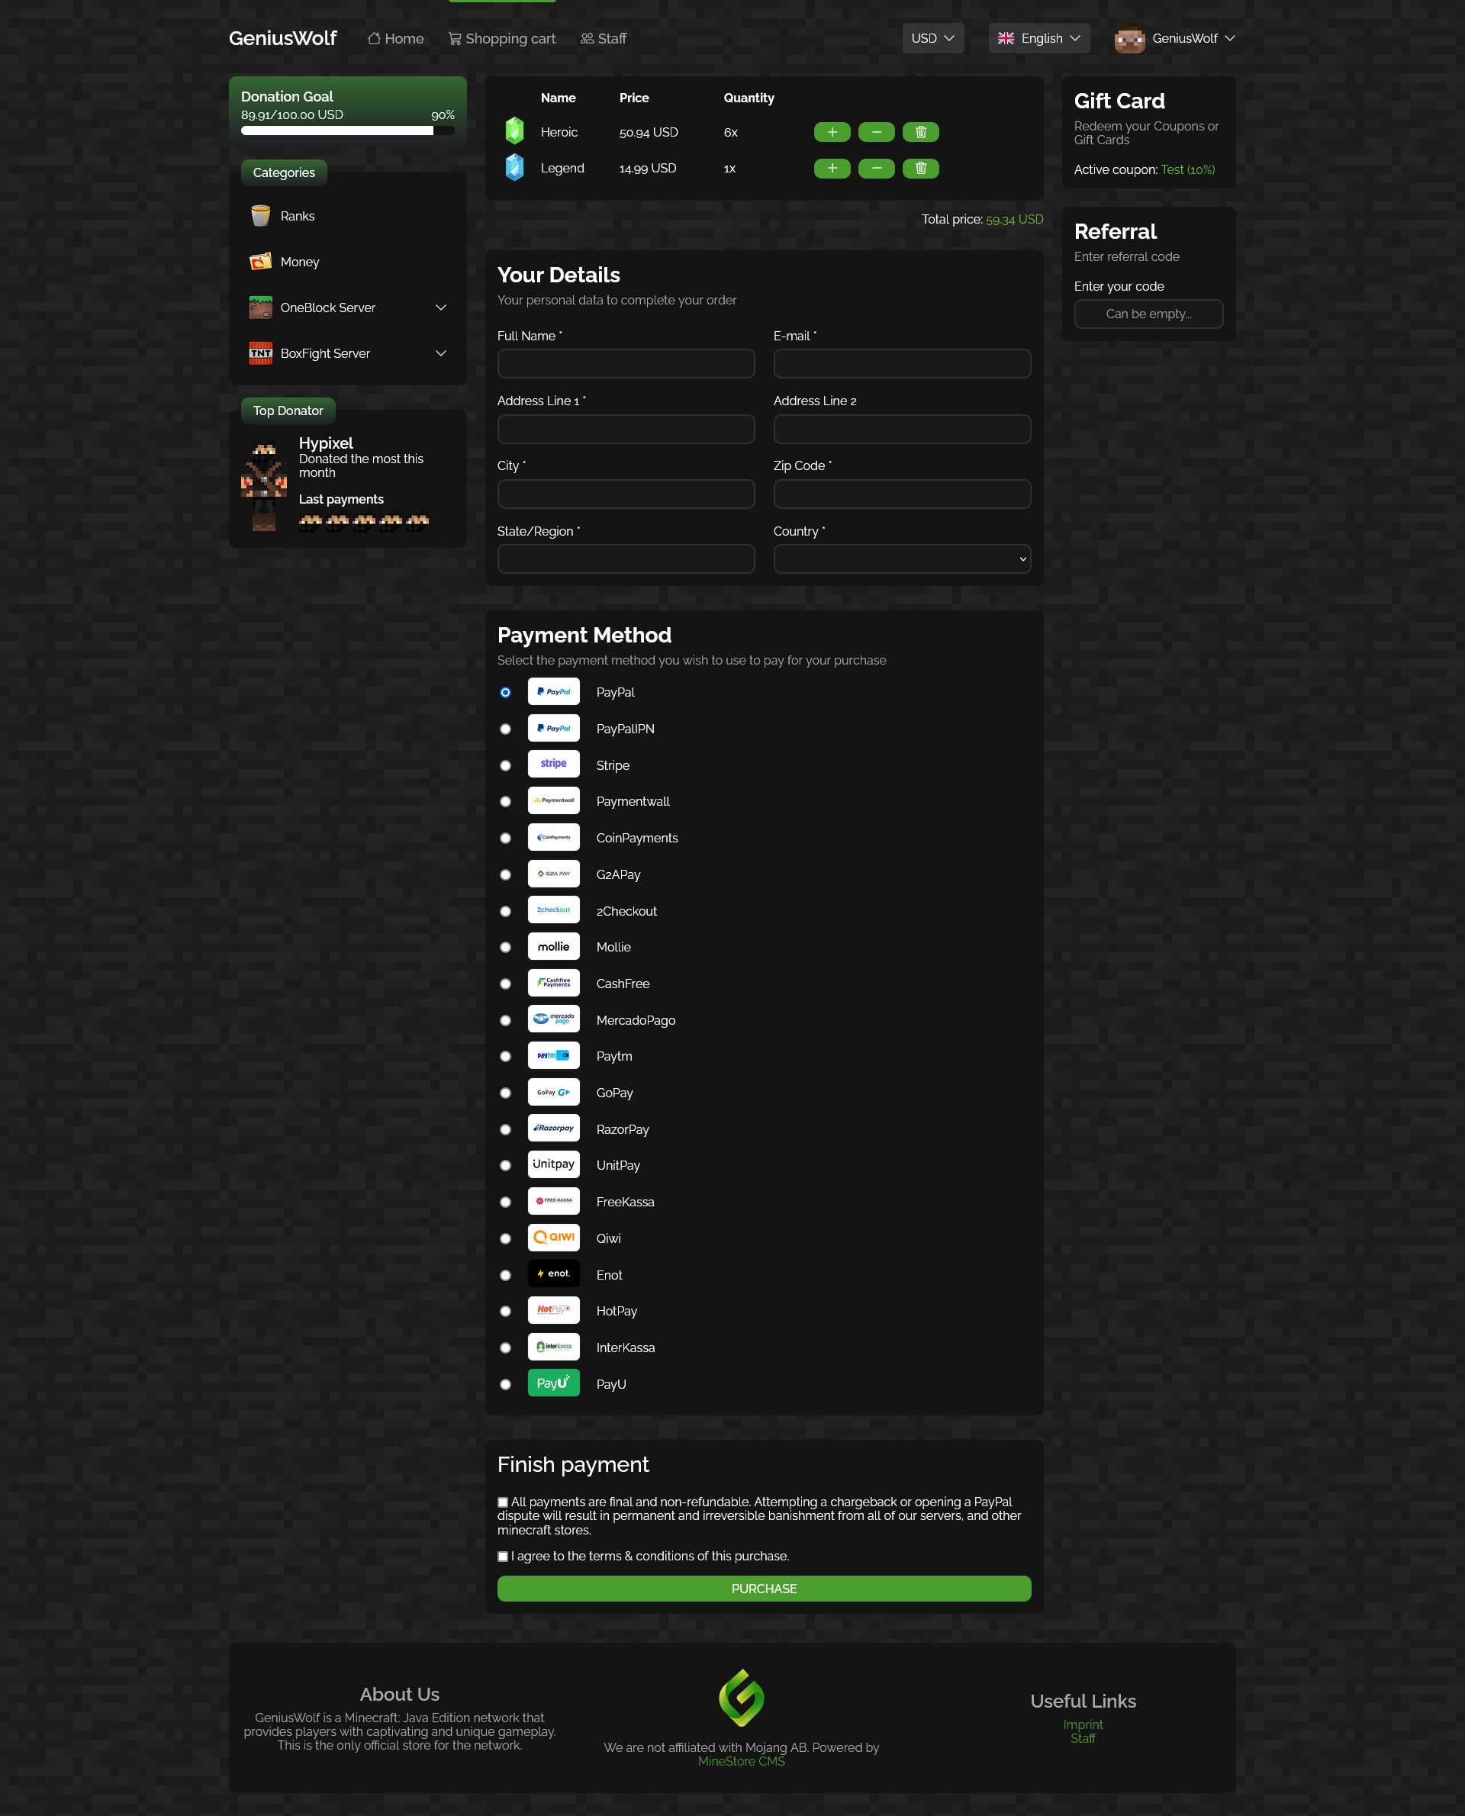Accept the non-refundable payments checkbox
Image resolution: width=1465 pixels, height=1816 pixels.
502,1501
